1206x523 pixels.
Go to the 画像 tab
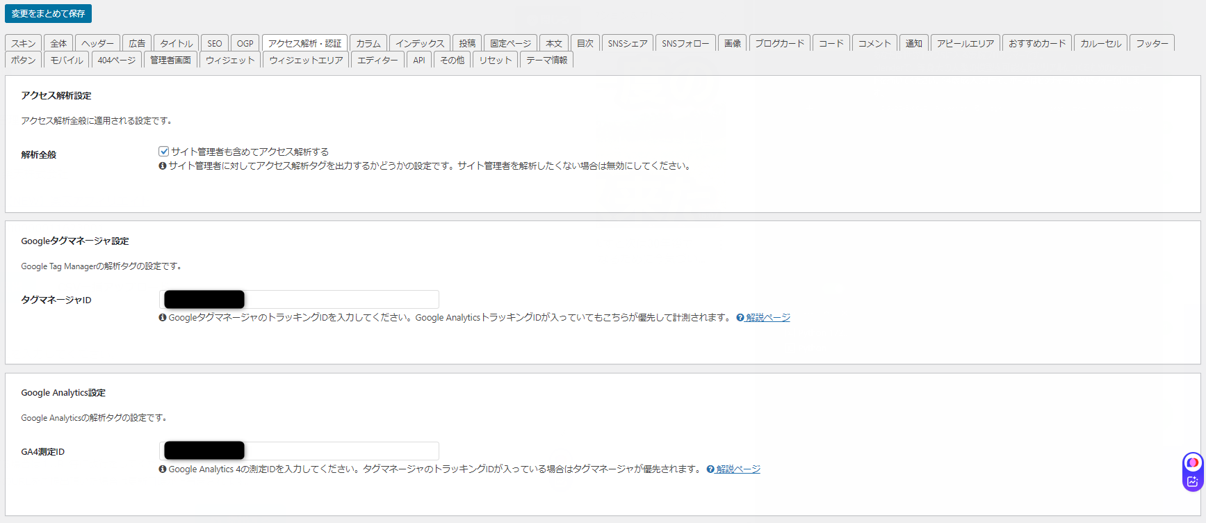coord(733,43)
